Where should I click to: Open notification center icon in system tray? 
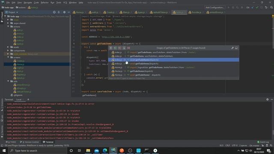pyautogui.click(x=269, y=151)
